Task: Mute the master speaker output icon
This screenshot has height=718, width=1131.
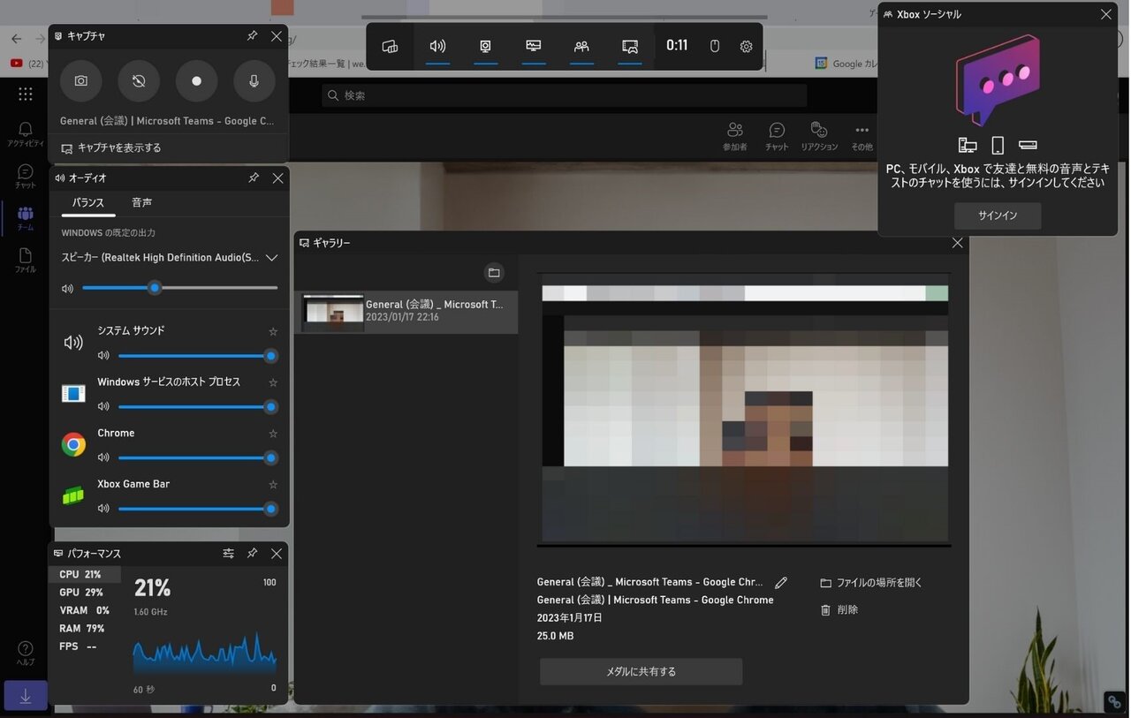Action: pos(67,289)
